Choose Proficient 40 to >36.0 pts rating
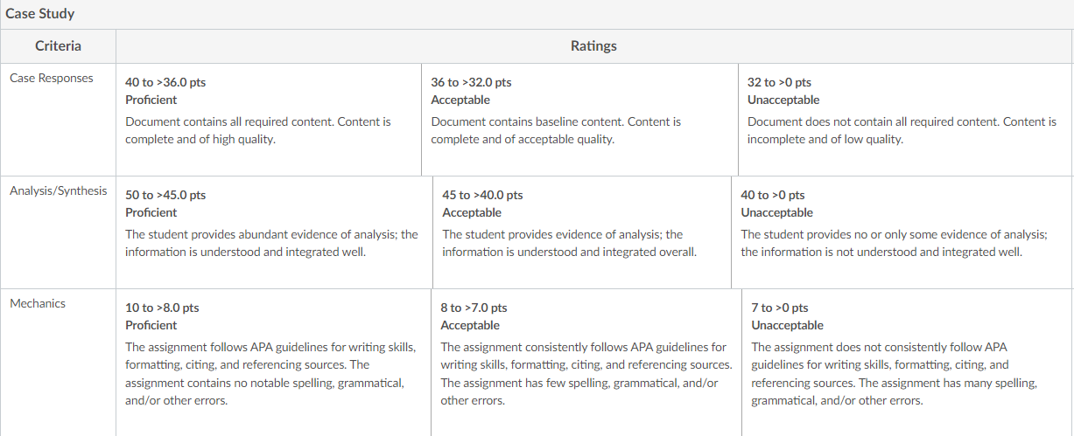Screen dimensions: 1074x436 (269, 120)
